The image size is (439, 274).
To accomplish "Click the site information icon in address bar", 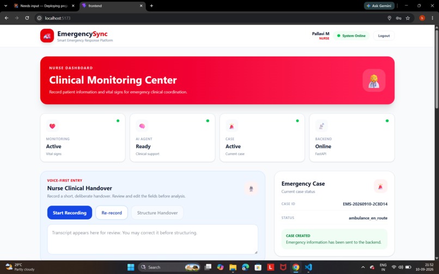I will [x=39, y=18].
